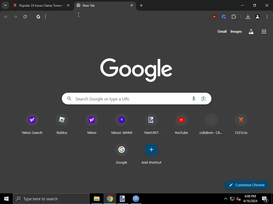Restore down the Chrome window

tap(255, 5)
